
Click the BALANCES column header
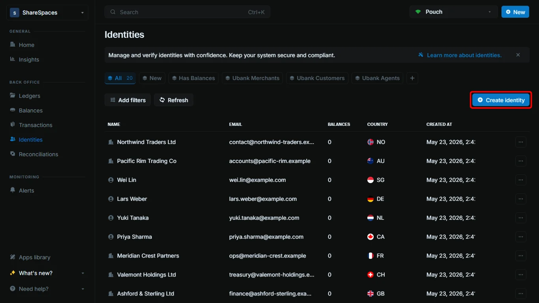[339, 124]
